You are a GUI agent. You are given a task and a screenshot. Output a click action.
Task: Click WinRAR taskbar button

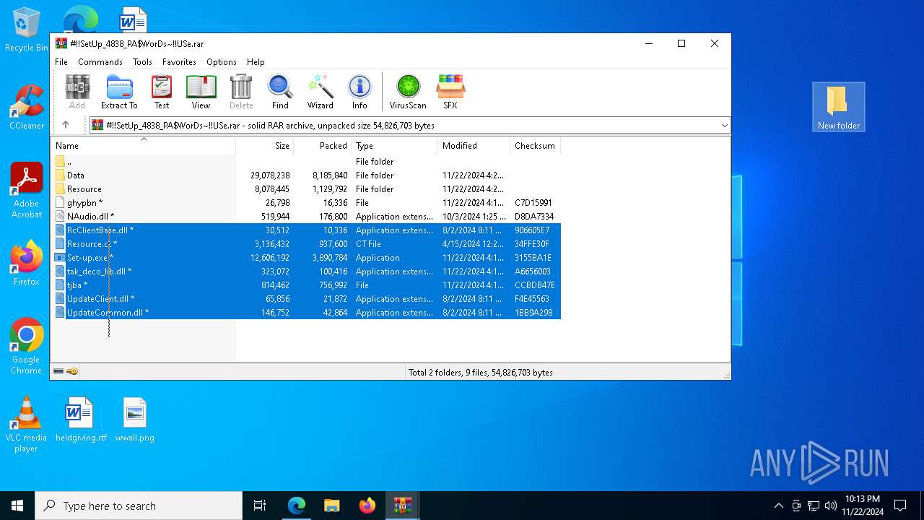403,506
